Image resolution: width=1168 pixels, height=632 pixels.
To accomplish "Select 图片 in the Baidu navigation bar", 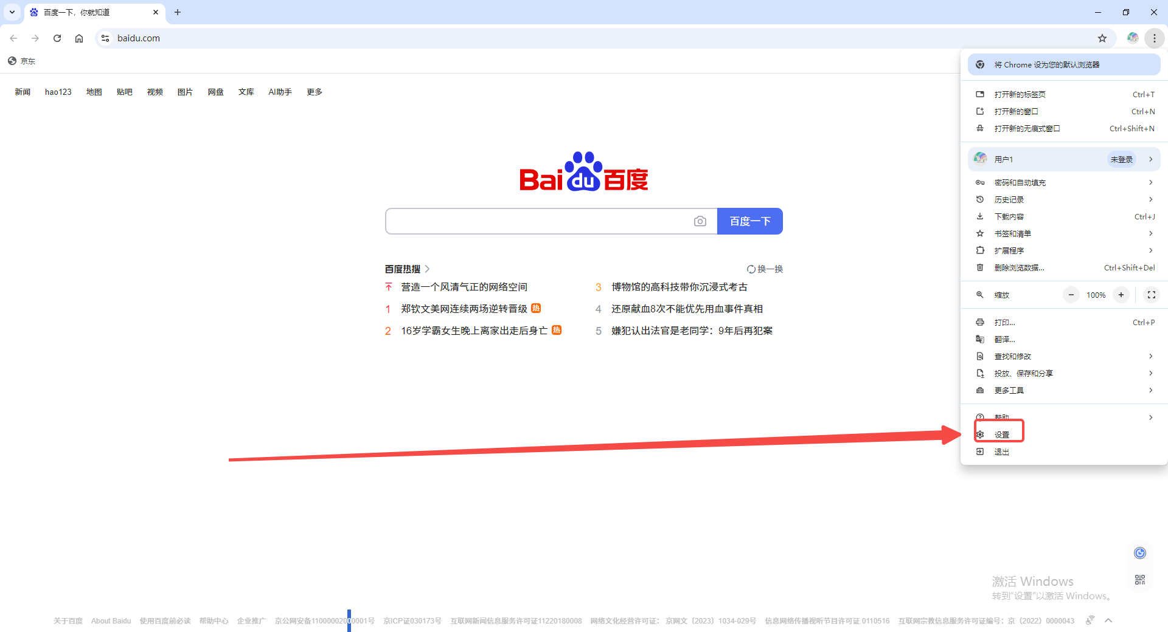I will pyautogui.click(x=185, y=92).
